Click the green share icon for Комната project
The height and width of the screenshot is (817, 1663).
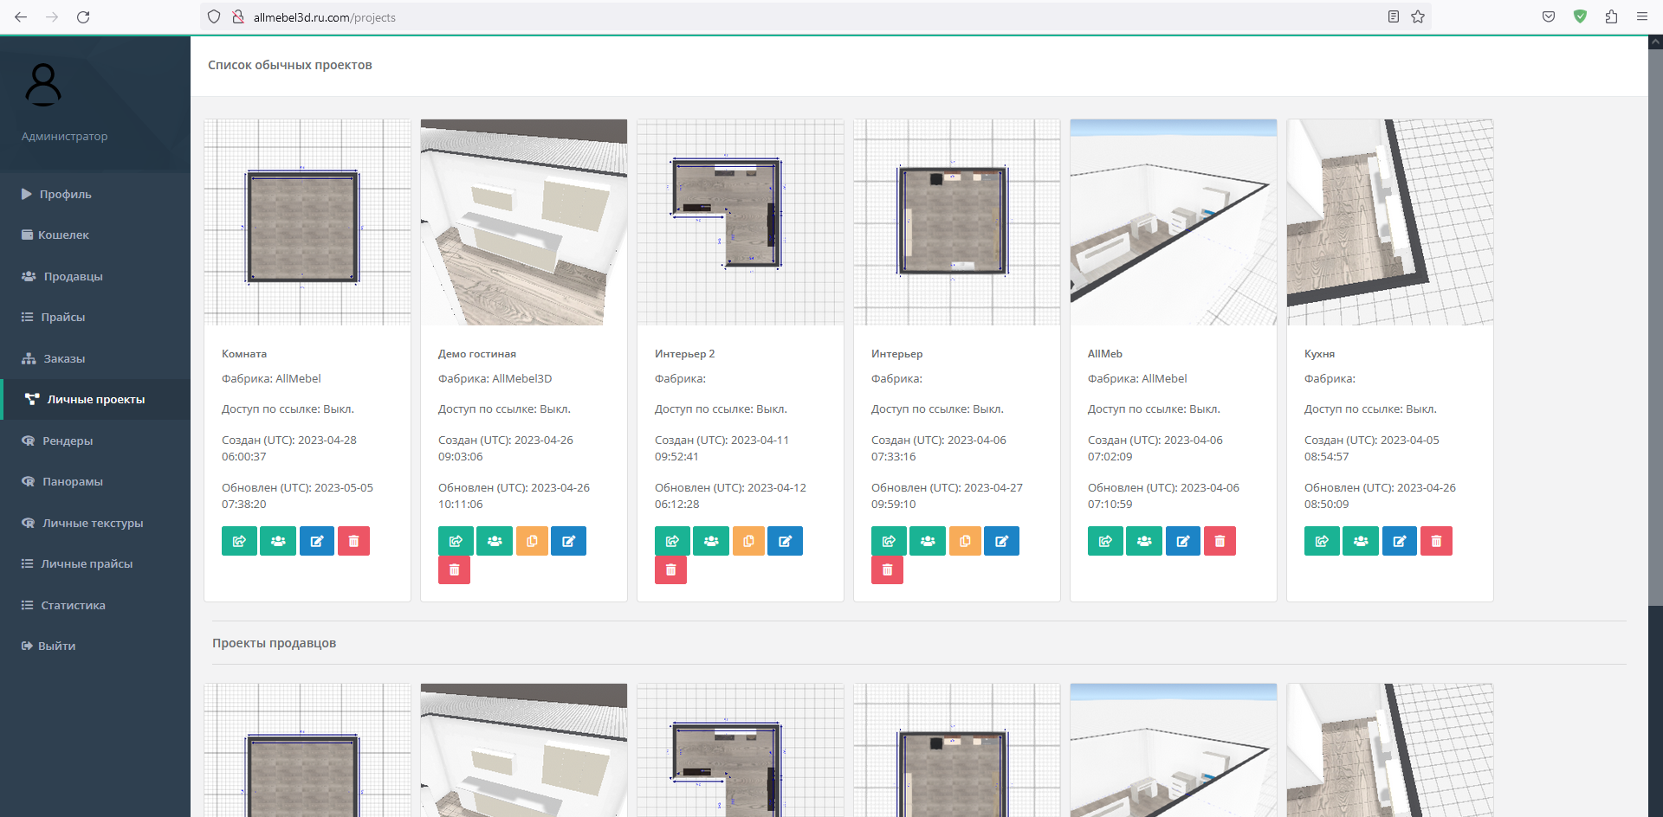coord(239,541)
